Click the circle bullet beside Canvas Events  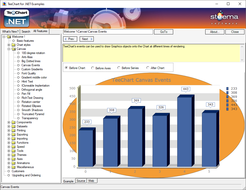pos(18,65)
